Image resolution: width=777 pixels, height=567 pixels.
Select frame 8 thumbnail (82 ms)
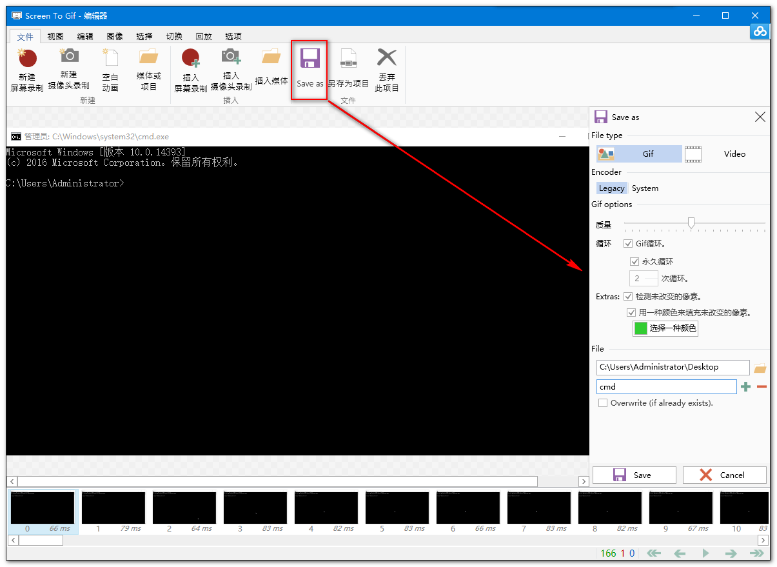coord(611,512)
